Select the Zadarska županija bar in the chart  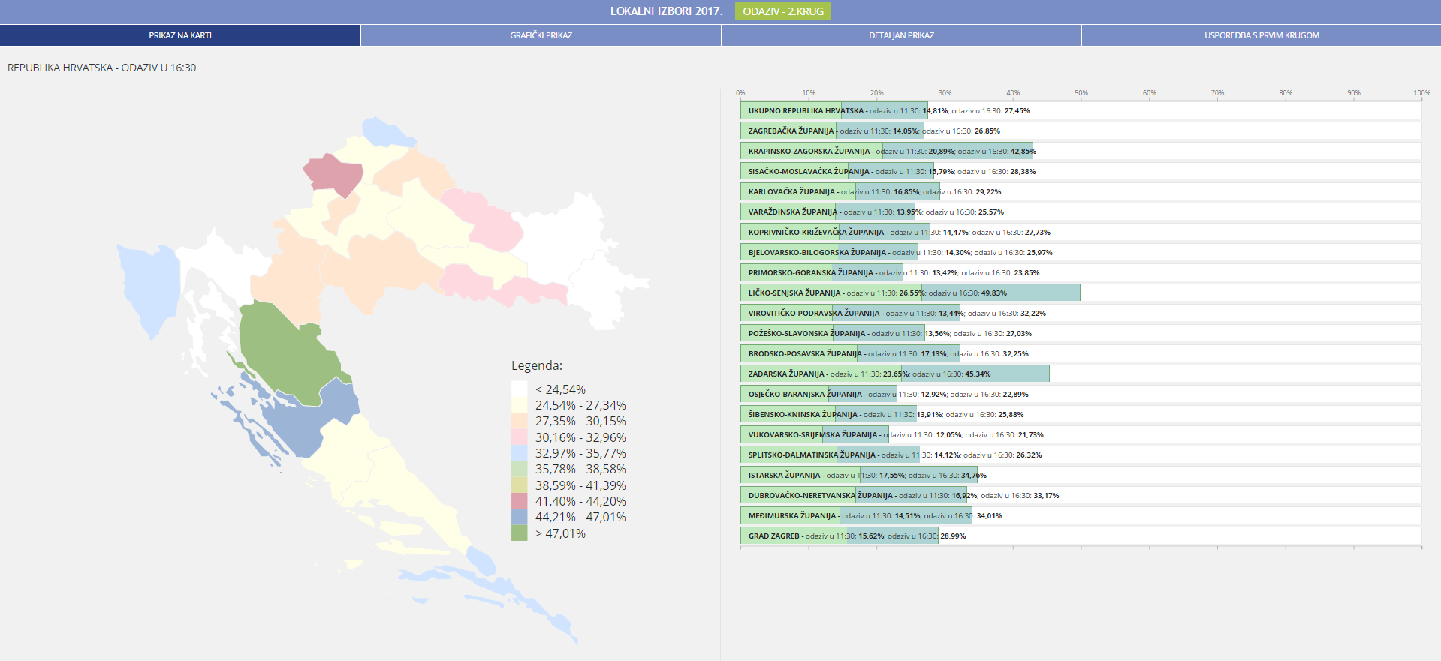point(894,374)
